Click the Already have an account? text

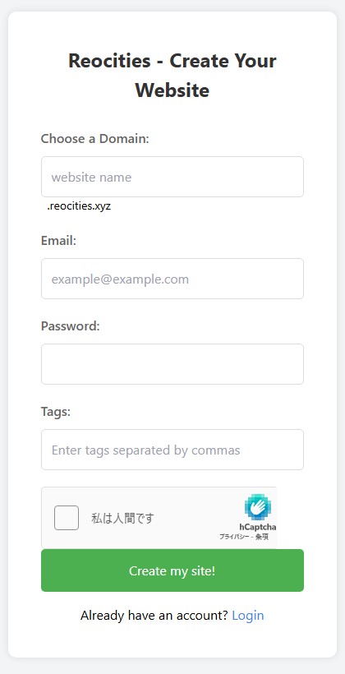[x=154, y=616]
